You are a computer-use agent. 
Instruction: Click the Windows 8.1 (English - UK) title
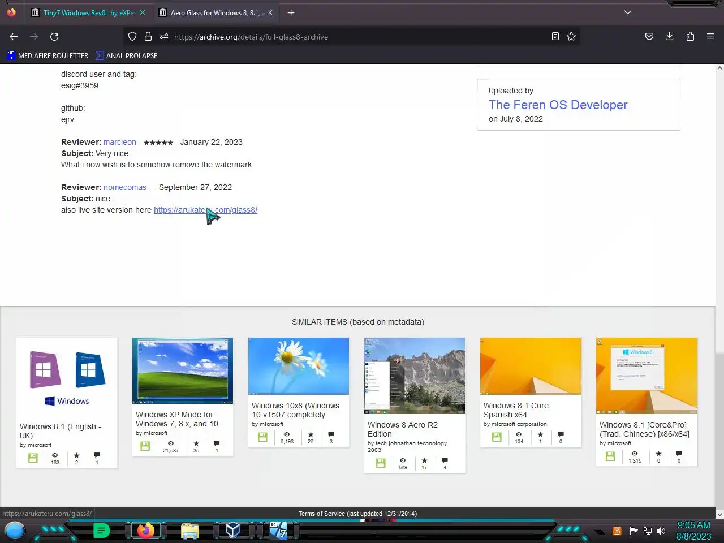61,431
